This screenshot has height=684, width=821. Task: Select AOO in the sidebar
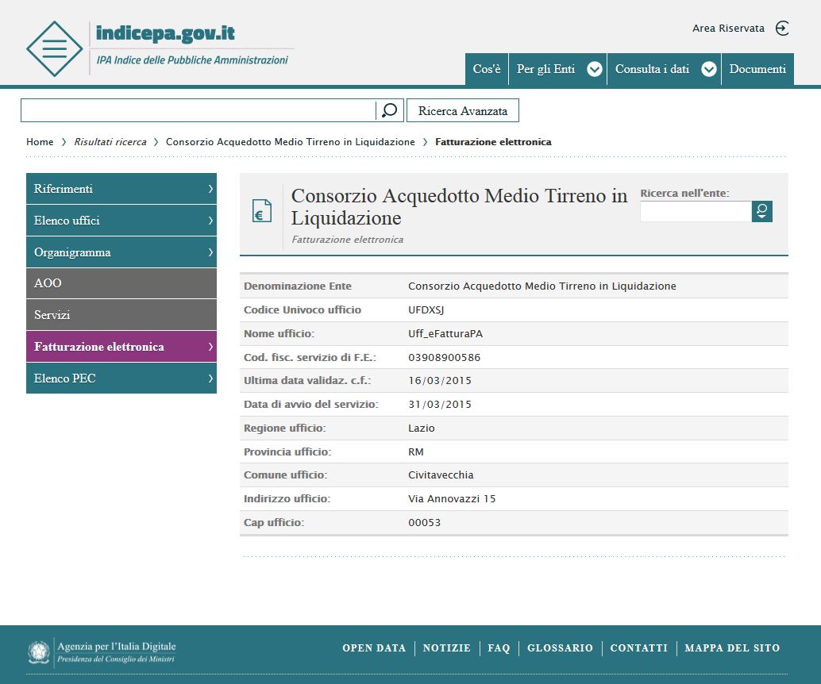[121, 283]
